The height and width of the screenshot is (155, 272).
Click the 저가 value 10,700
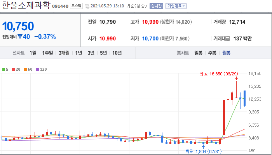point(150,38)
